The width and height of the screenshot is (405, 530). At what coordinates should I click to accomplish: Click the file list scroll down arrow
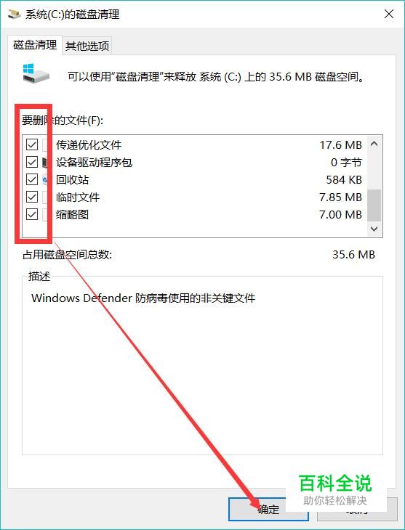point(374,229)
